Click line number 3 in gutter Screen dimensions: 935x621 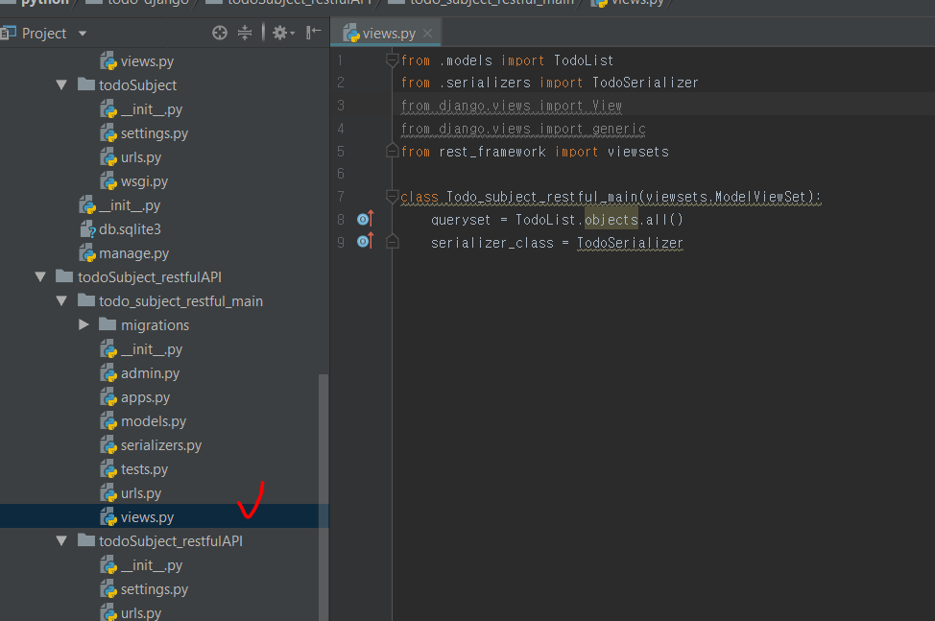coord(341,106)
